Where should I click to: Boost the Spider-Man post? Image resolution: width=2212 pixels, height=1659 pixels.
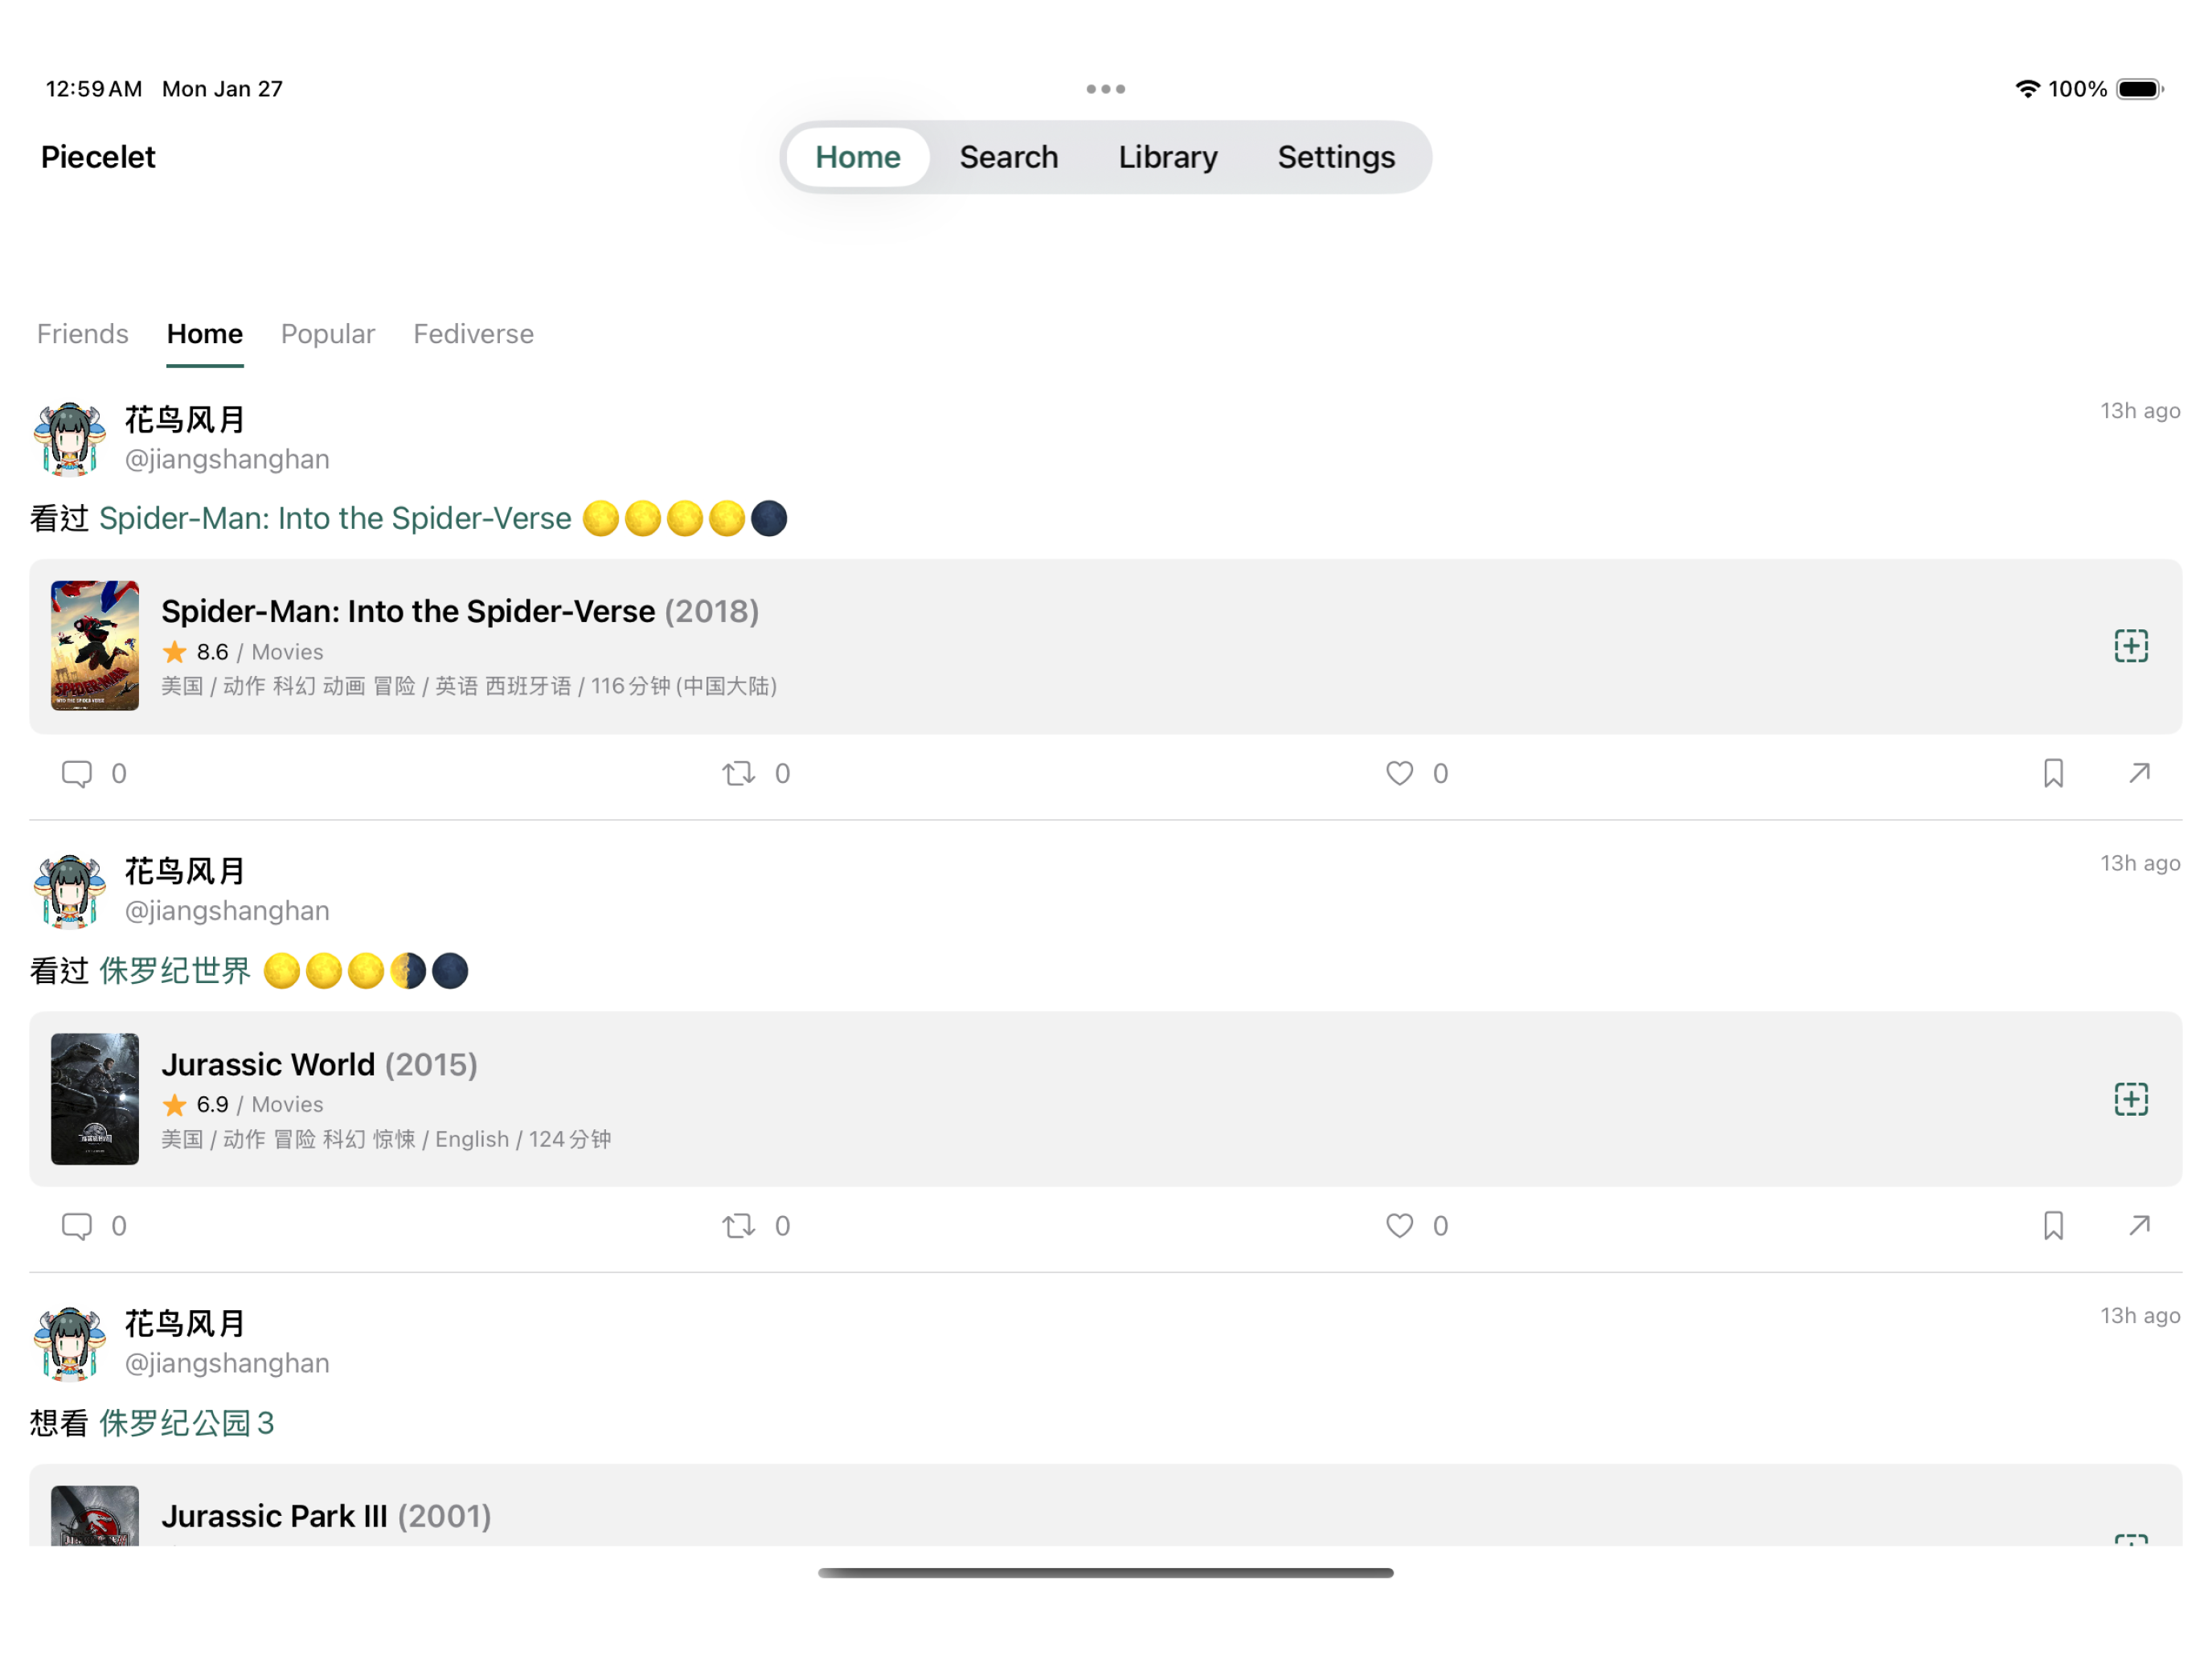(739, 774)
